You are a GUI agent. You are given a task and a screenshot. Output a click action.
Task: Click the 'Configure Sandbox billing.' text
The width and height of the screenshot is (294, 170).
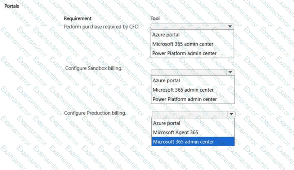tap(94, 68)
